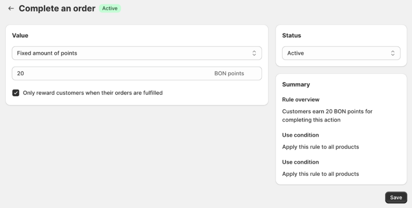
Task: Click the last 'Apply this rule to all products' text
Action: pos(320,174)
